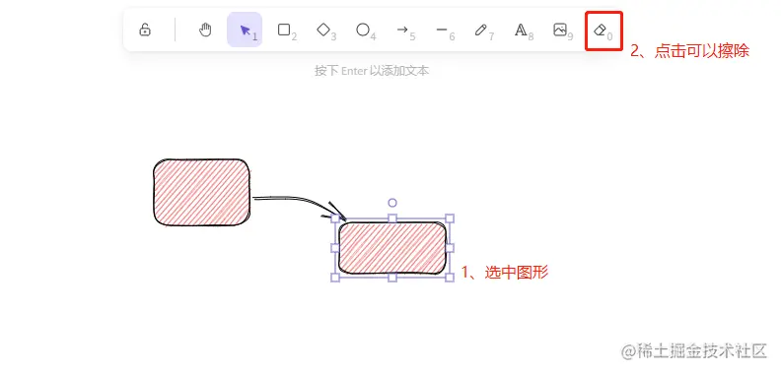Toggle the canvas lock icon
Screen dimensions: 781x374
point(145,30)
